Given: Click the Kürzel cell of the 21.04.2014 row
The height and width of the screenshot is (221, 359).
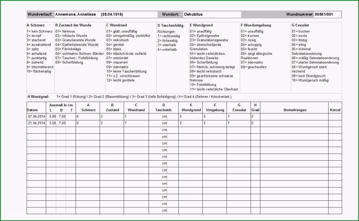Looking at the screenshot, I should 335,123.
